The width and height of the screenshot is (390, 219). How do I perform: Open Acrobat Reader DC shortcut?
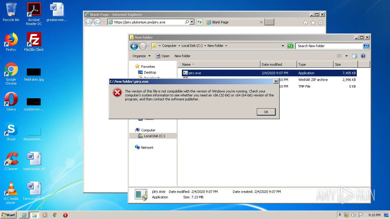click(x=34, y=14)
